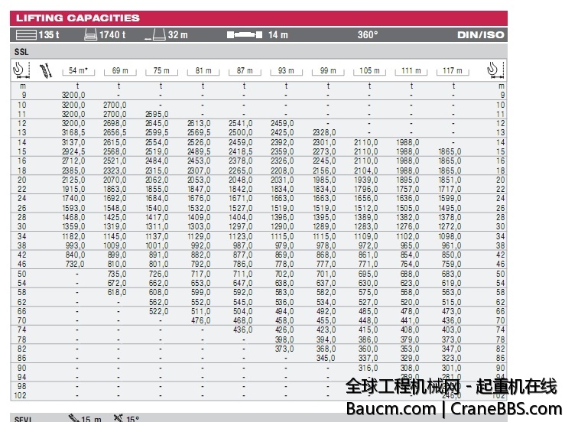Click the 360° slewing range label
Image resolution: width=565 pixels, height=422 pixels.
coord(367,34)
